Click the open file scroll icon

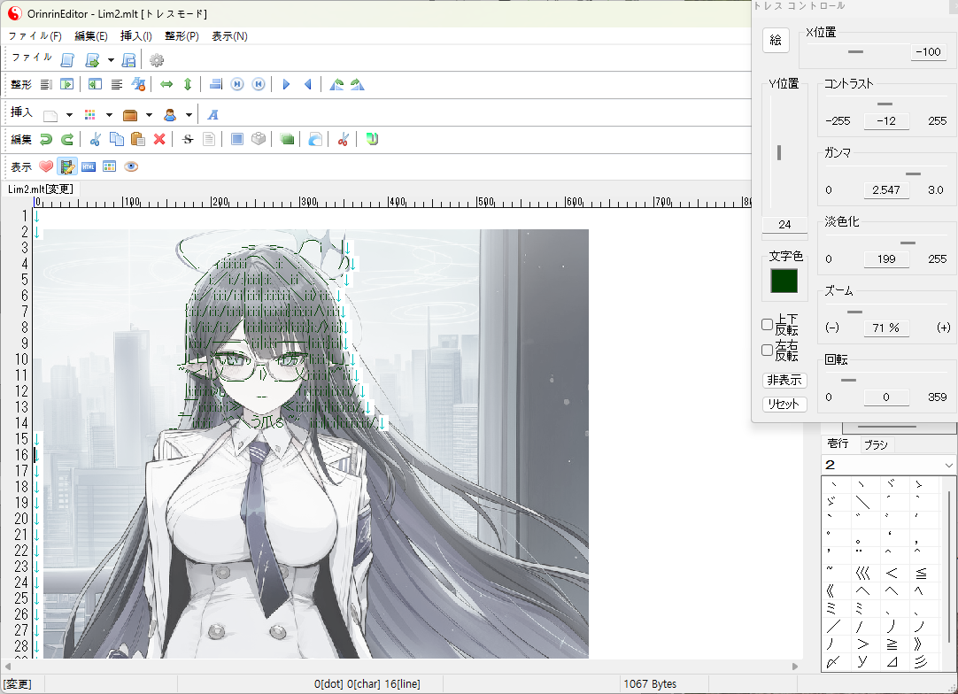(x=92, y=60)
